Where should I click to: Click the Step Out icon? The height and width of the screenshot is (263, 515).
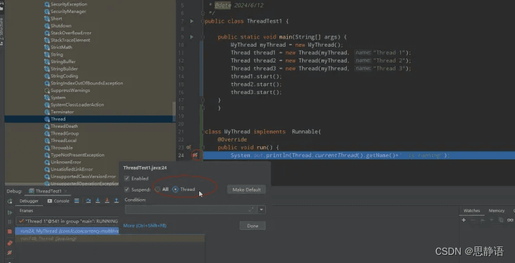click(116, 201)
